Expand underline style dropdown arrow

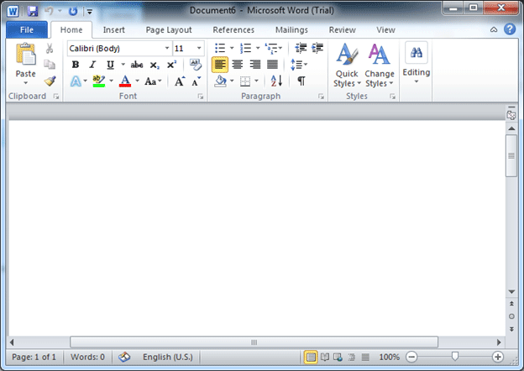[123, 65]
